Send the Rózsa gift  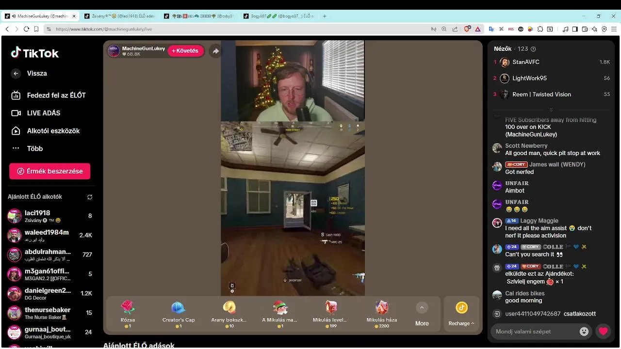tap(128, 314)
